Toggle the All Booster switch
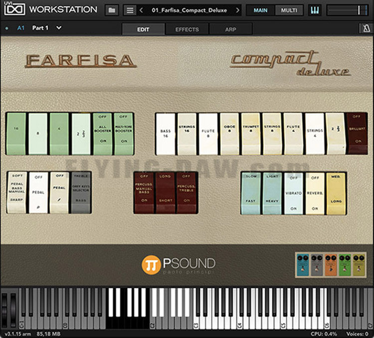Image resolution: width=374 pixels, height=338 pixels. pos(103,134)
